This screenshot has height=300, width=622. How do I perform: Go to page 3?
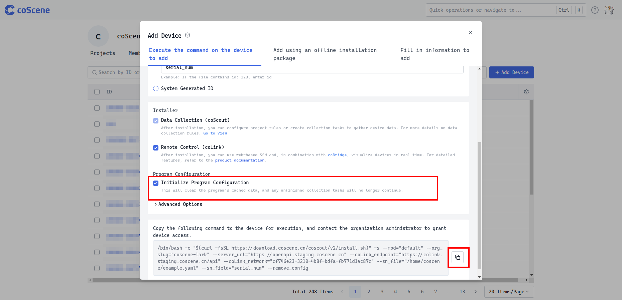(382, 292)
